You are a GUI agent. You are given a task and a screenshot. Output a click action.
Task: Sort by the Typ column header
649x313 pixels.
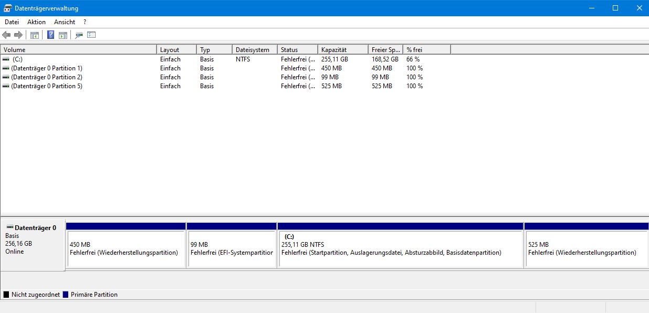tap(215, 50)
